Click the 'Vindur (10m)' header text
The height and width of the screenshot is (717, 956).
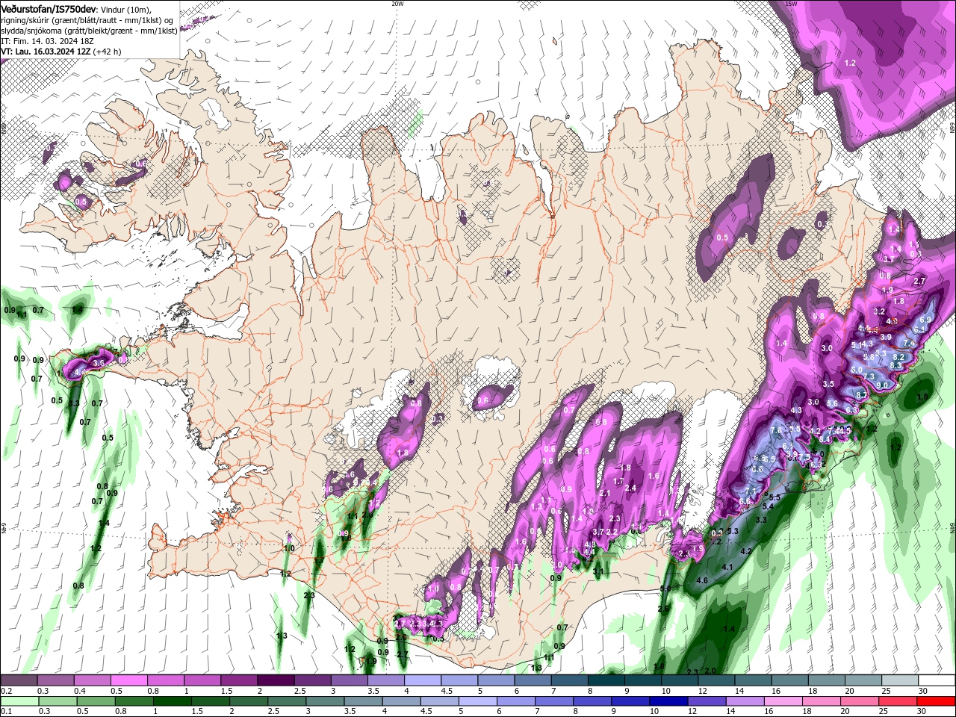(125, 10)
